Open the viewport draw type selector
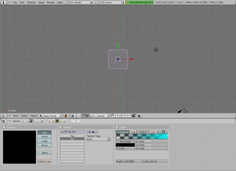Image resolution: width=236 pixels, height=171 pixels. (66, 116)
